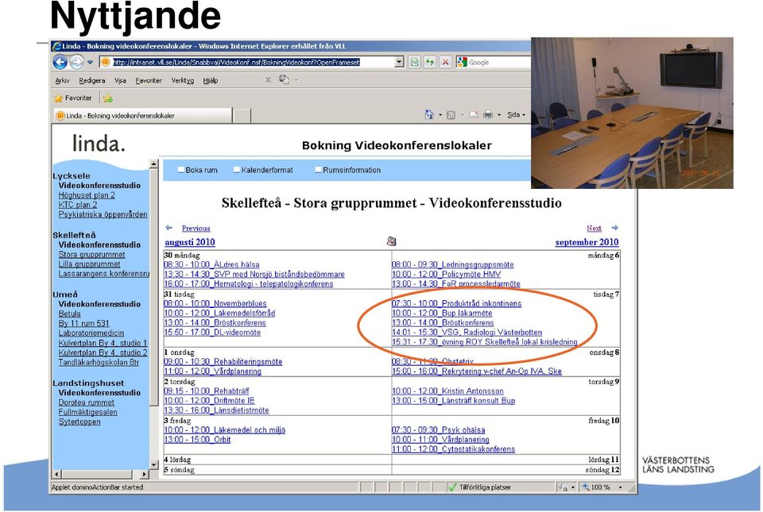
Task: Select Betula studio under Umeå
Action: [x=70, y=314]
